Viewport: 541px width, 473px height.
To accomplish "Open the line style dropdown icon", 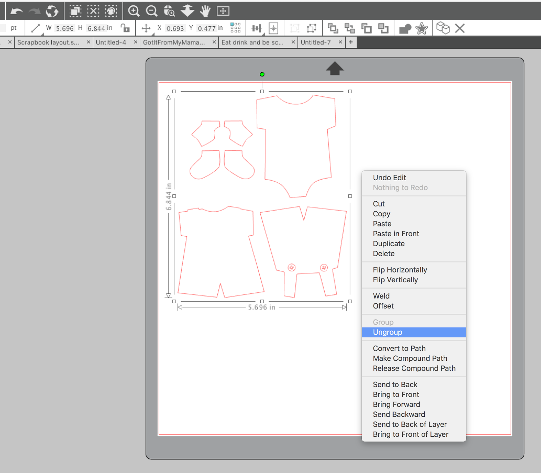I will (x=36, y=28).
